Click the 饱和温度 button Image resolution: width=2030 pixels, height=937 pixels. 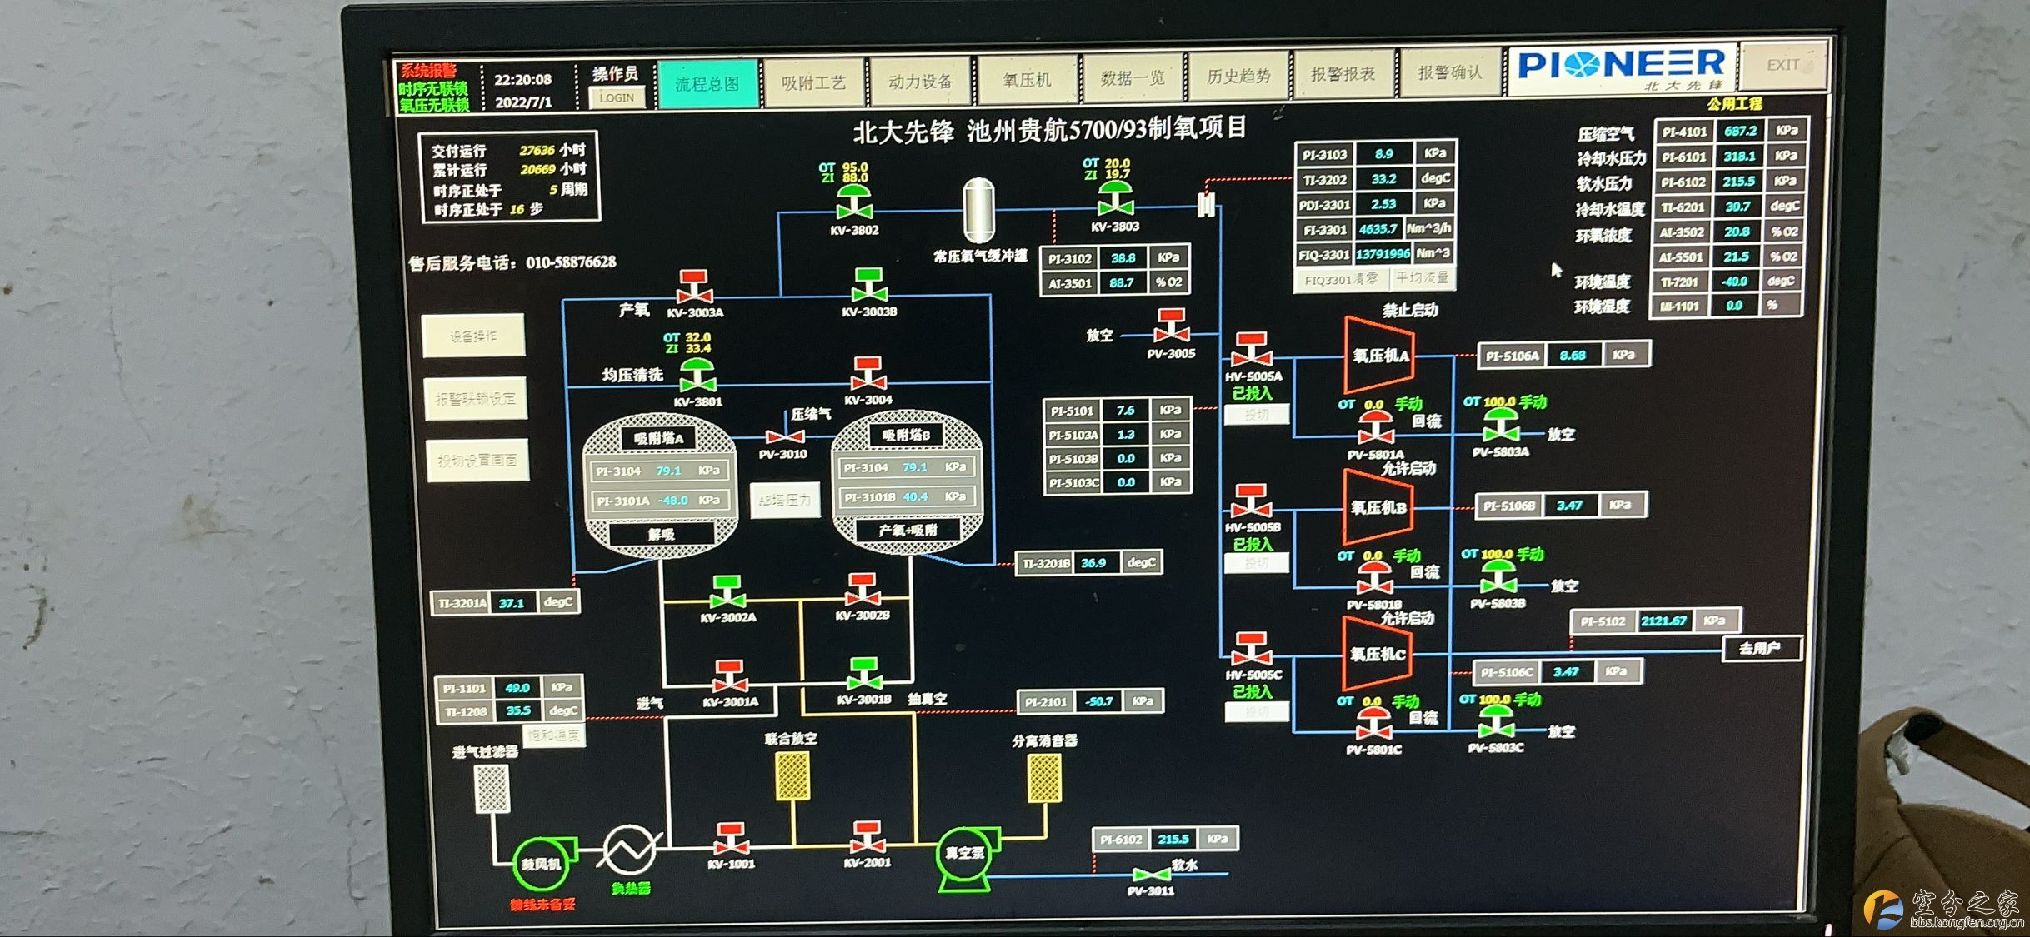point(552,735)
